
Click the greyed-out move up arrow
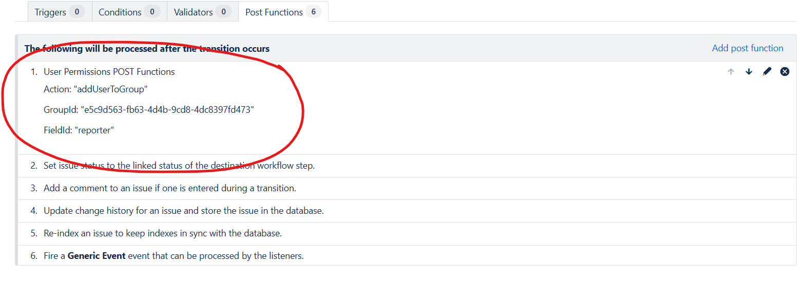tap(731, 72)
